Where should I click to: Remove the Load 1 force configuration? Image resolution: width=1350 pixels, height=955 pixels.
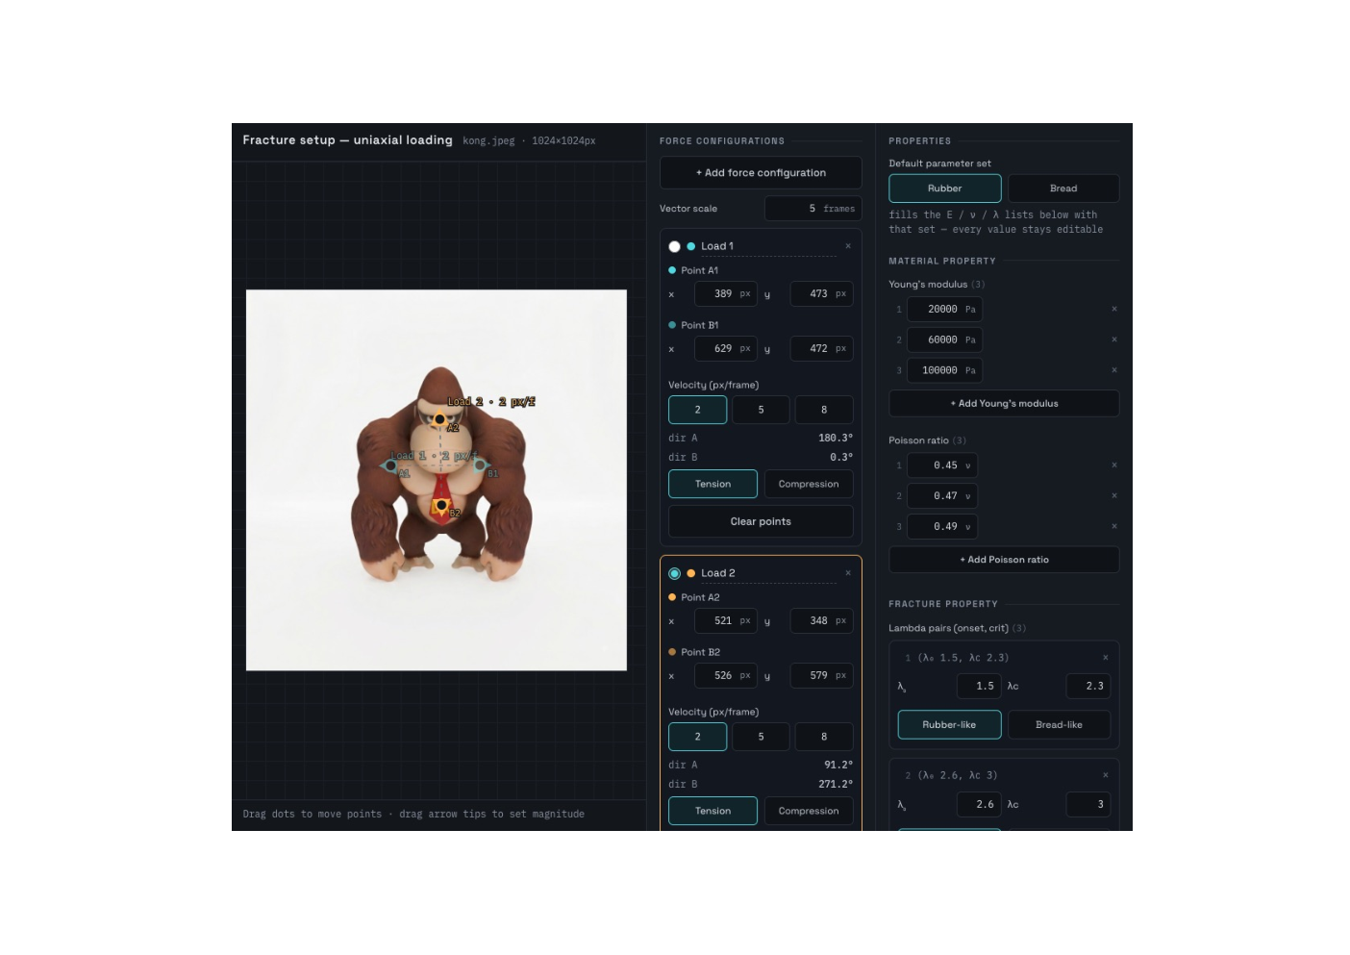[x=848, y=246]
